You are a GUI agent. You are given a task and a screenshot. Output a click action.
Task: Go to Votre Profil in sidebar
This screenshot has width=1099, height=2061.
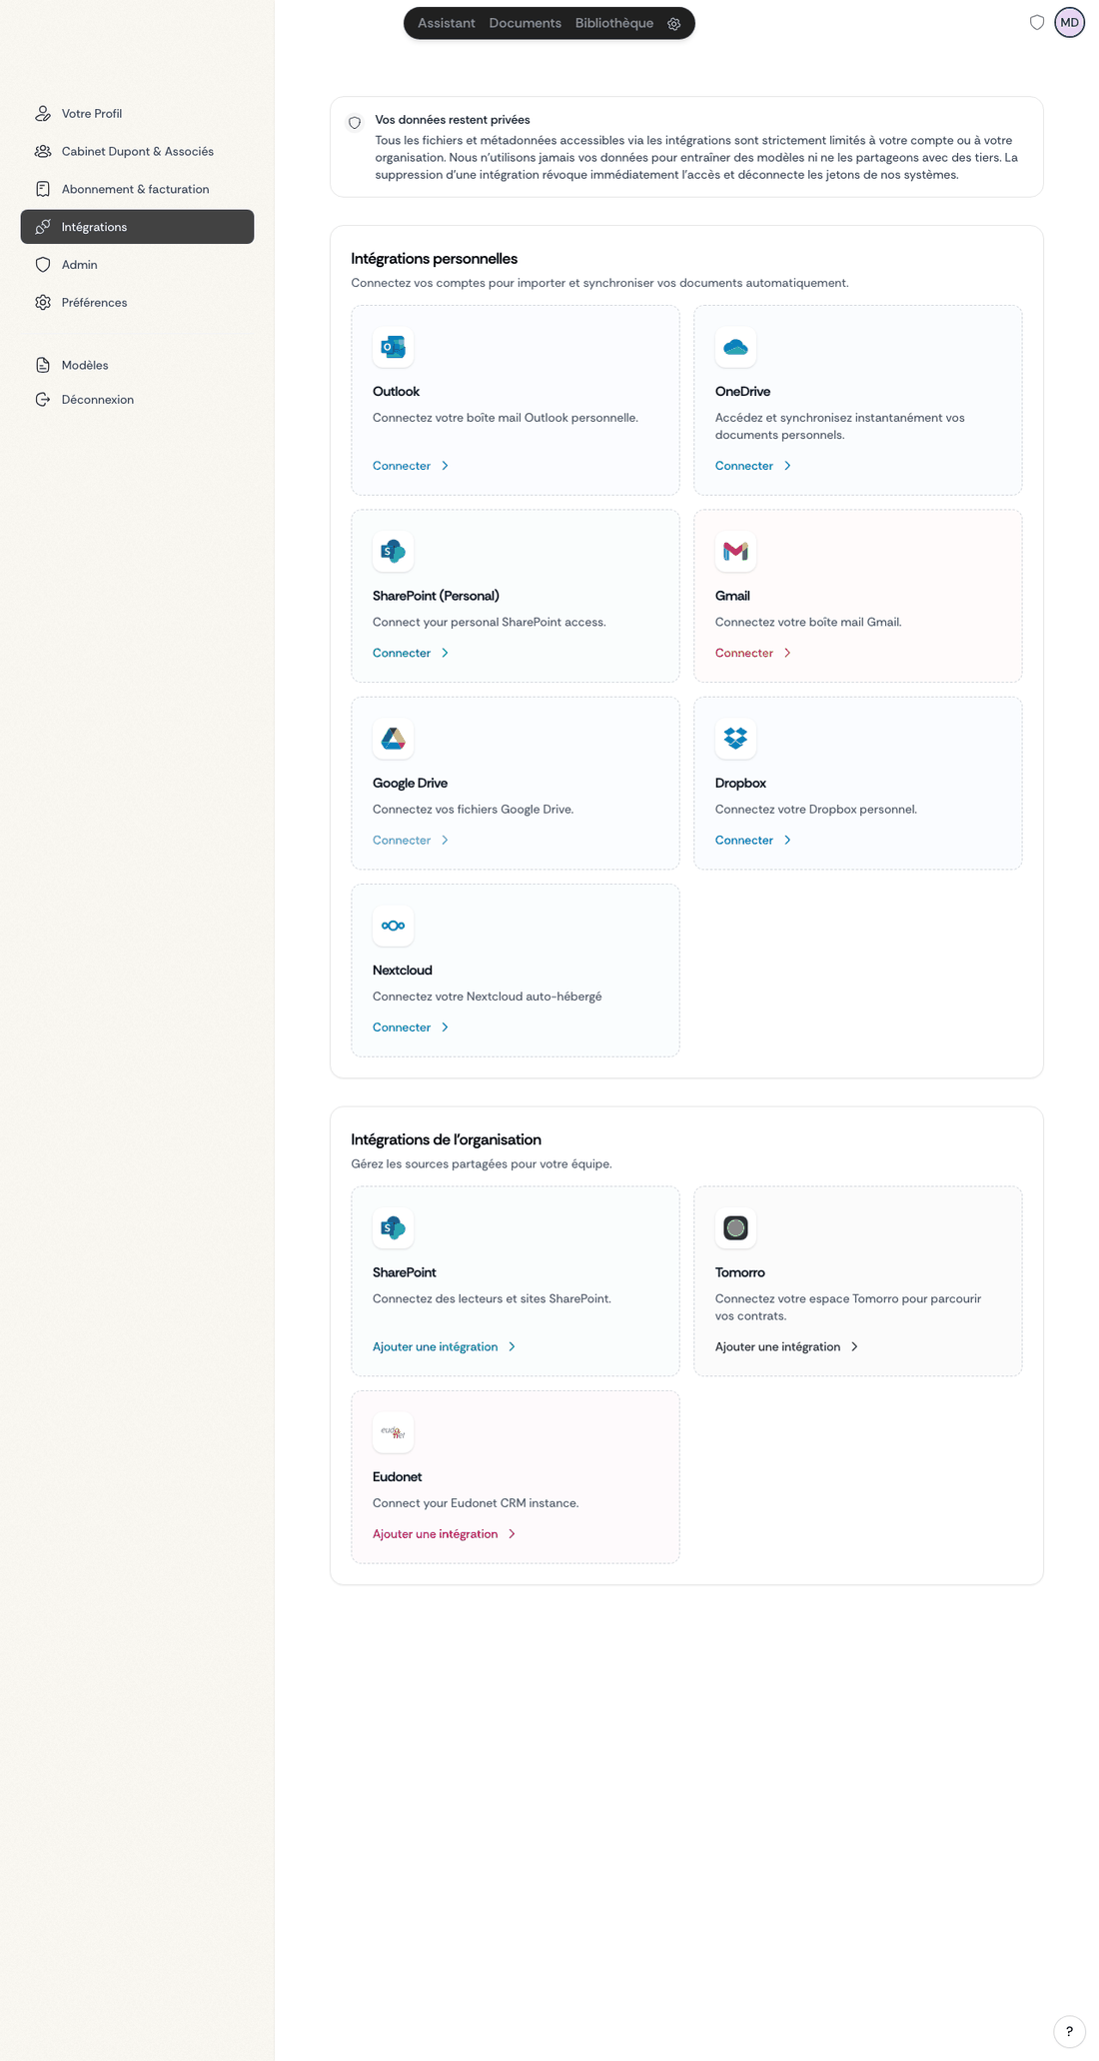pyautogui.click(x=92, y=114)
